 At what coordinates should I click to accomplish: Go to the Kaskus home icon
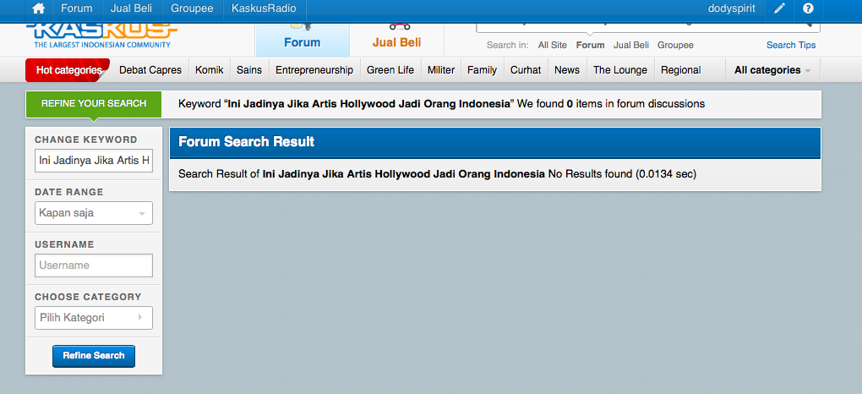pos(39,8)
